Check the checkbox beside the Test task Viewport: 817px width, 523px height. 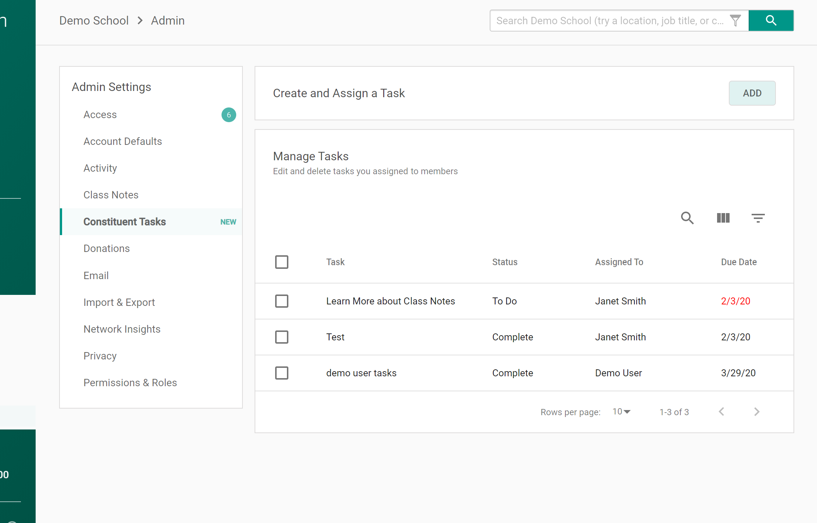pos(282,337)
